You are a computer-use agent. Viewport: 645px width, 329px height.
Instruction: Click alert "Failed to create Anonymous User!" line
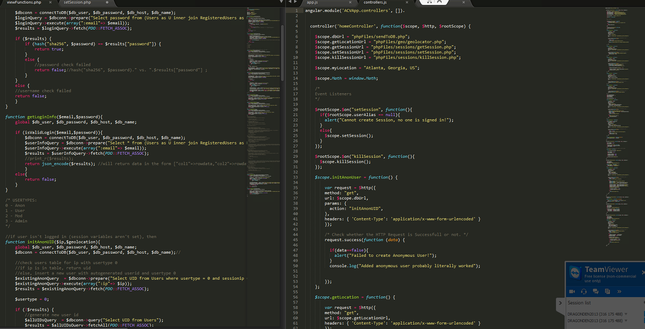pos(386,255)
